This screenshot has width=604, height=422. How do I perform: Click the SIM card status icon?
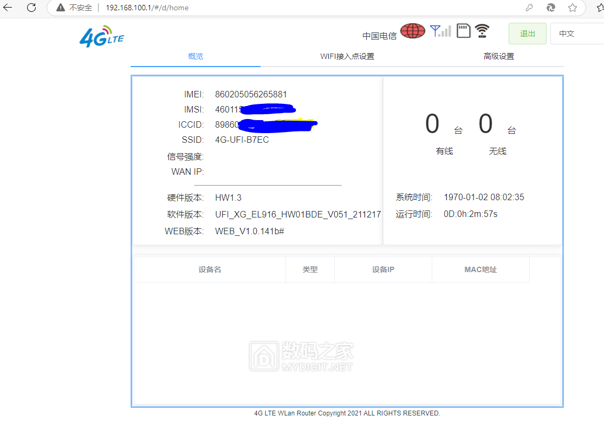[463, 31]
